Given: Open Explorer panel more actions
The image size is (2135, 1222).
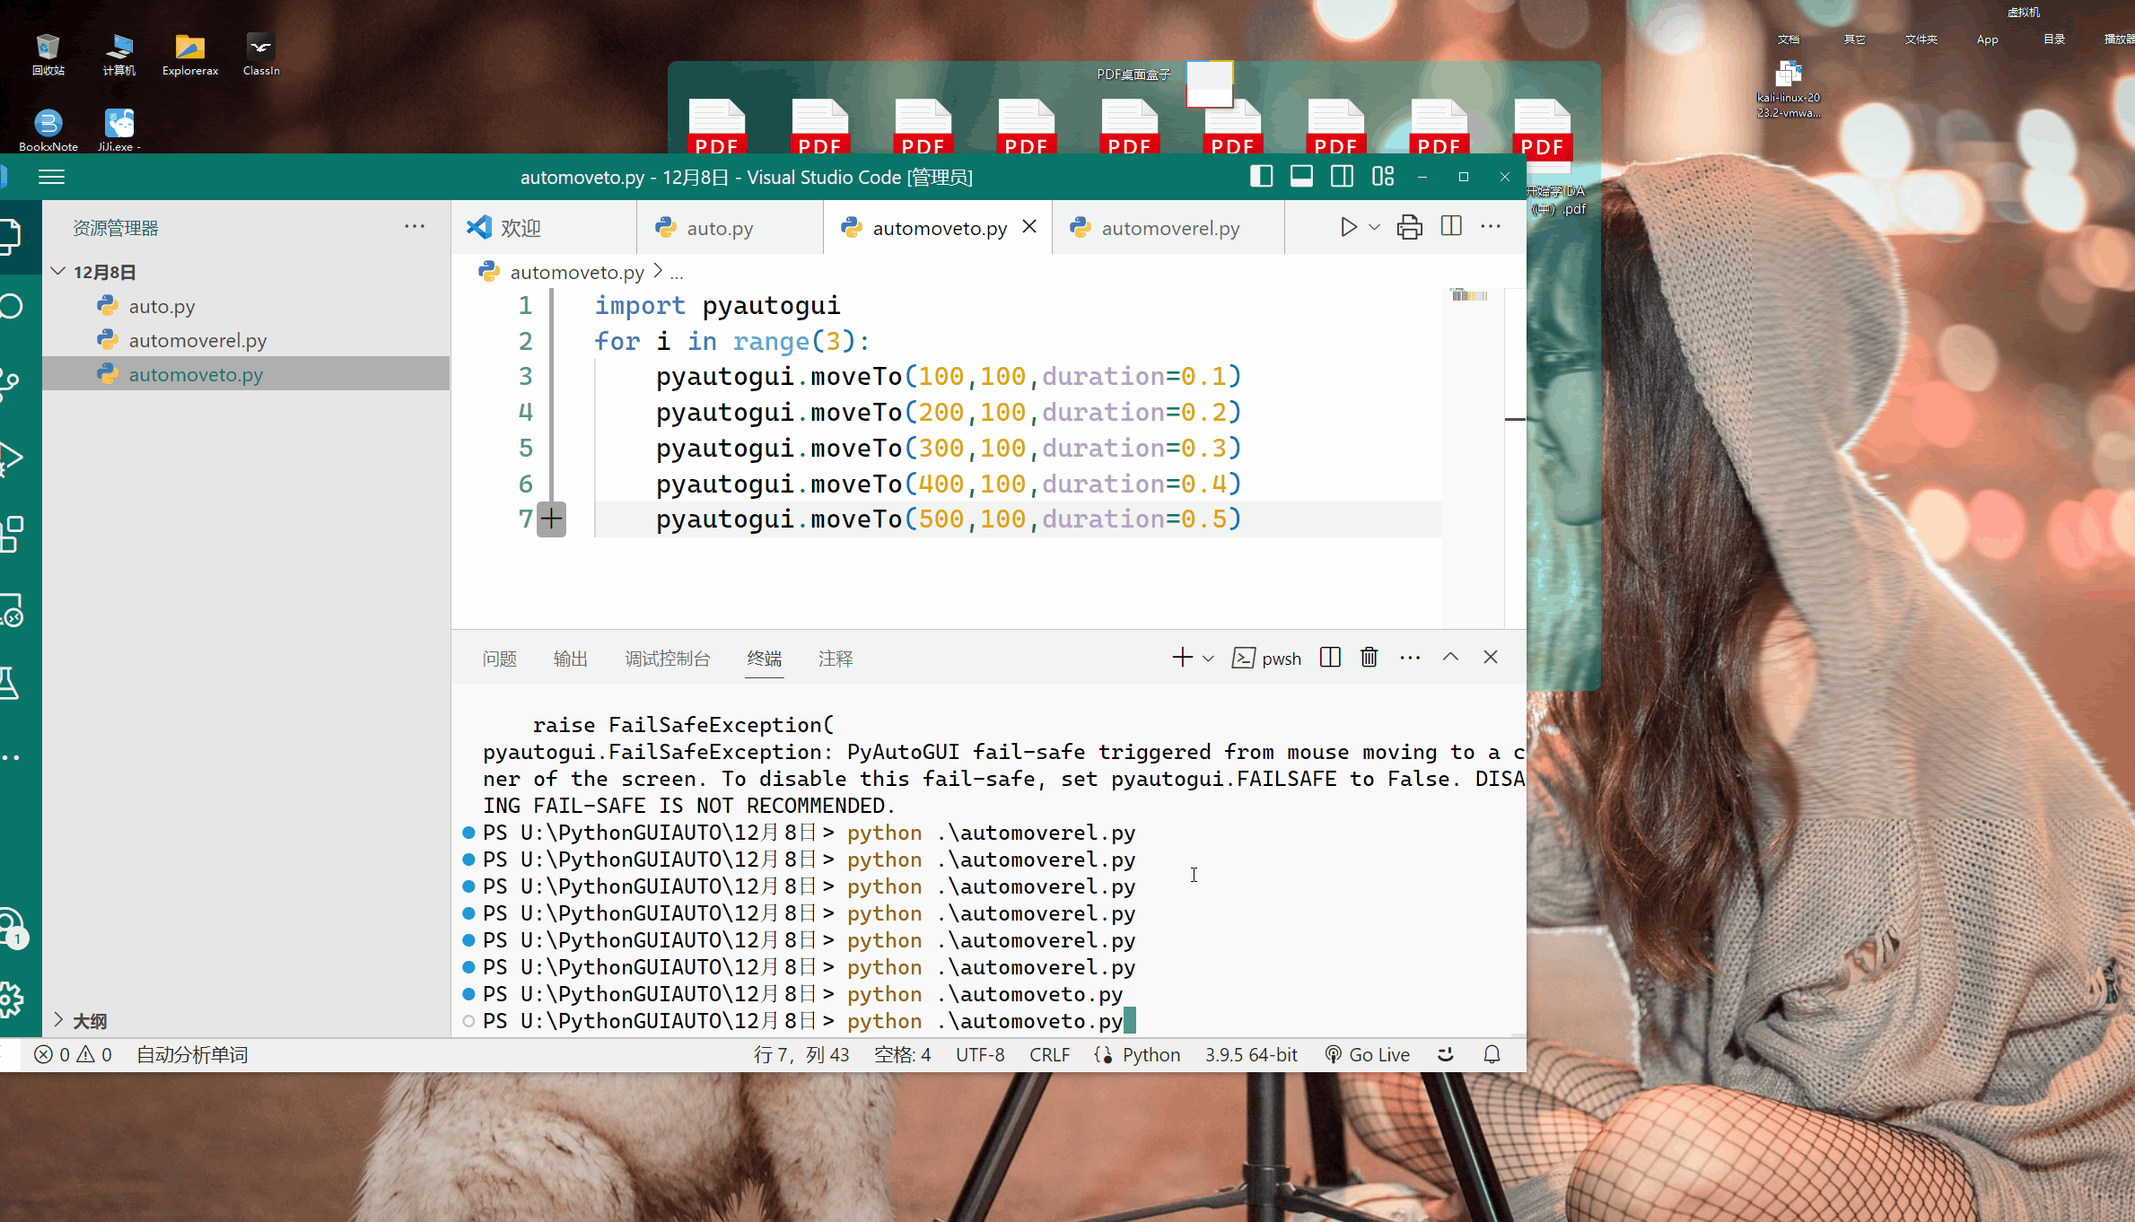Looking at the screenshot, I should tap(414, 226).
